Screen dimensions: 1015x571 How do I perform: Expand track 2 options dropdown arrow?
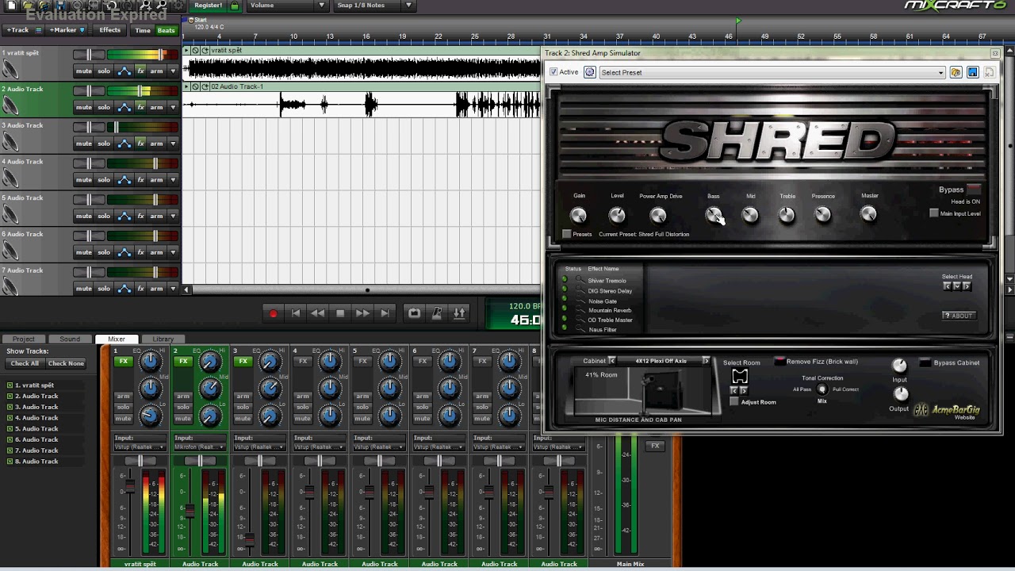pyautogui.click(x=173, y=107)
